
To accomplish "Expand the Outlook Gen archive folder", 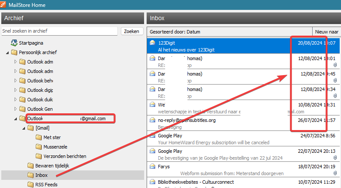I will click(x=16, y=109).
